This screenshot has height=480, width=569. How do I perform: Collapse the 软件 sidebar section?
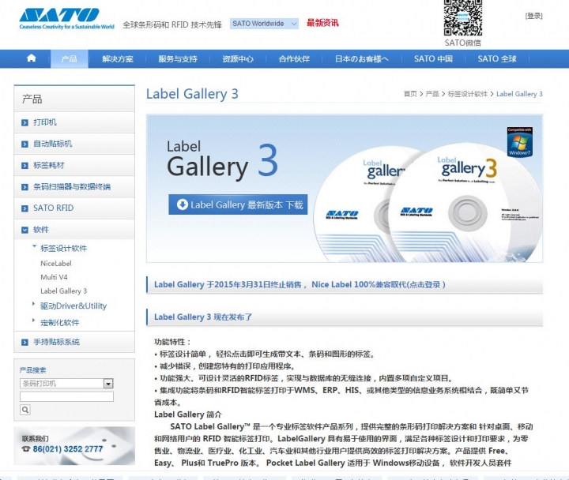[25, 230]
